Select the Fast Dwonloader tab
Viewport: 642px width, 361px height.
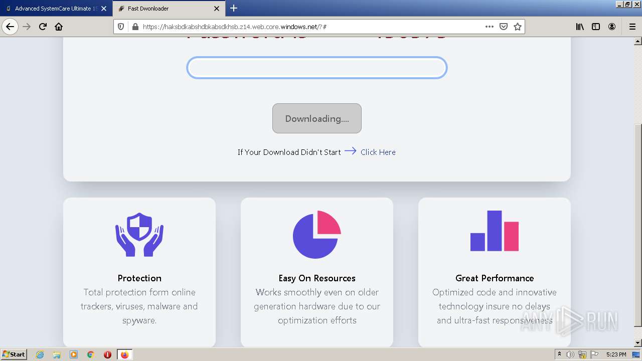point(168,9)
